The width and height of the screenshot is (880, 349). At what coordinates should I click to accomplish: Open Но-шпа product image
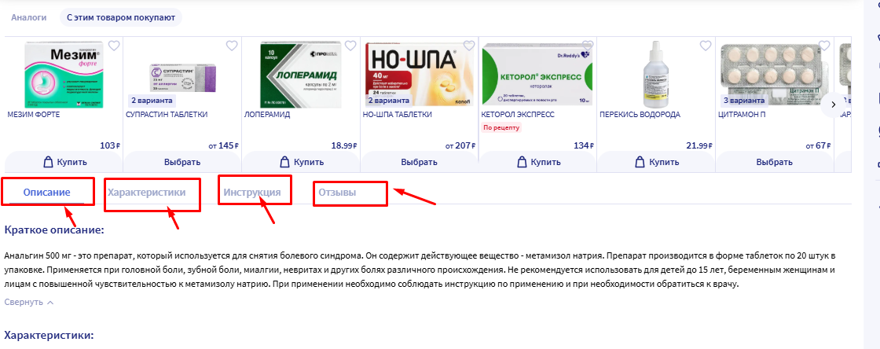(x=419, y=73)
